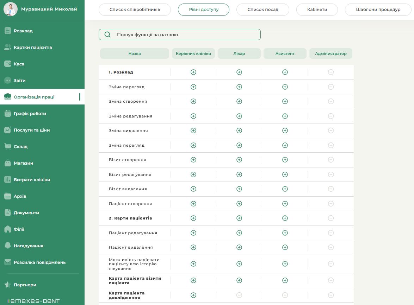The image size is (414, 305).
Task: Click the Партнери star icon
Action: 8,285
